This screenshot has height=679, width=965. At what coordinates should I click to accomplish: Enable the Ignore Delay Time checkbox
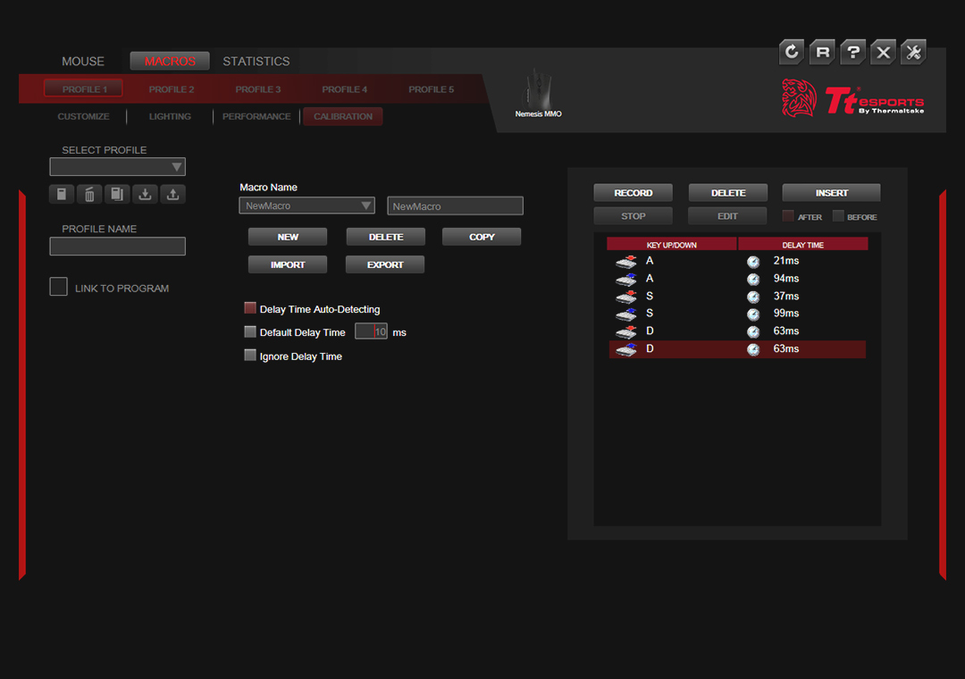tap(250, 356)
